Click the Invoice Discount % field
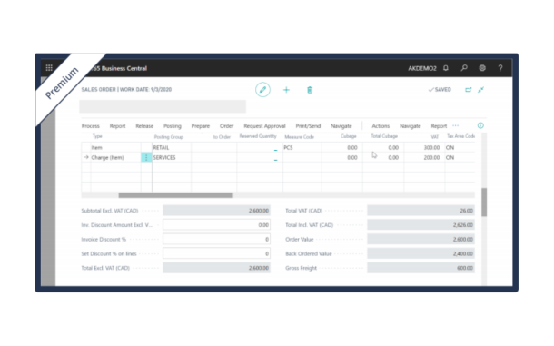The height and width of the screenshot is (346, 554). 216,239
